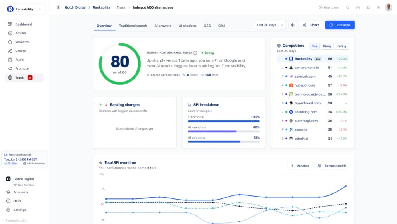Image resolution: width=397 pixels, height=224 pixels.
Task: Select the Falling competitors filter
Action: coord(342,46)
